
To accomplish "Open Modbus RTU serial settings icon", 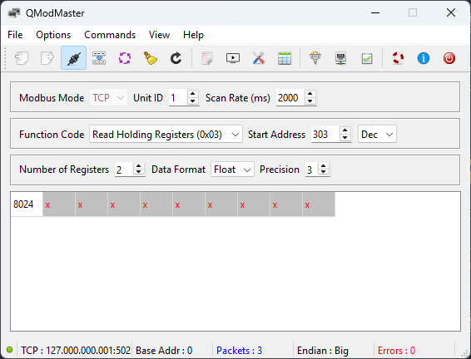I will tap(315, 58).
